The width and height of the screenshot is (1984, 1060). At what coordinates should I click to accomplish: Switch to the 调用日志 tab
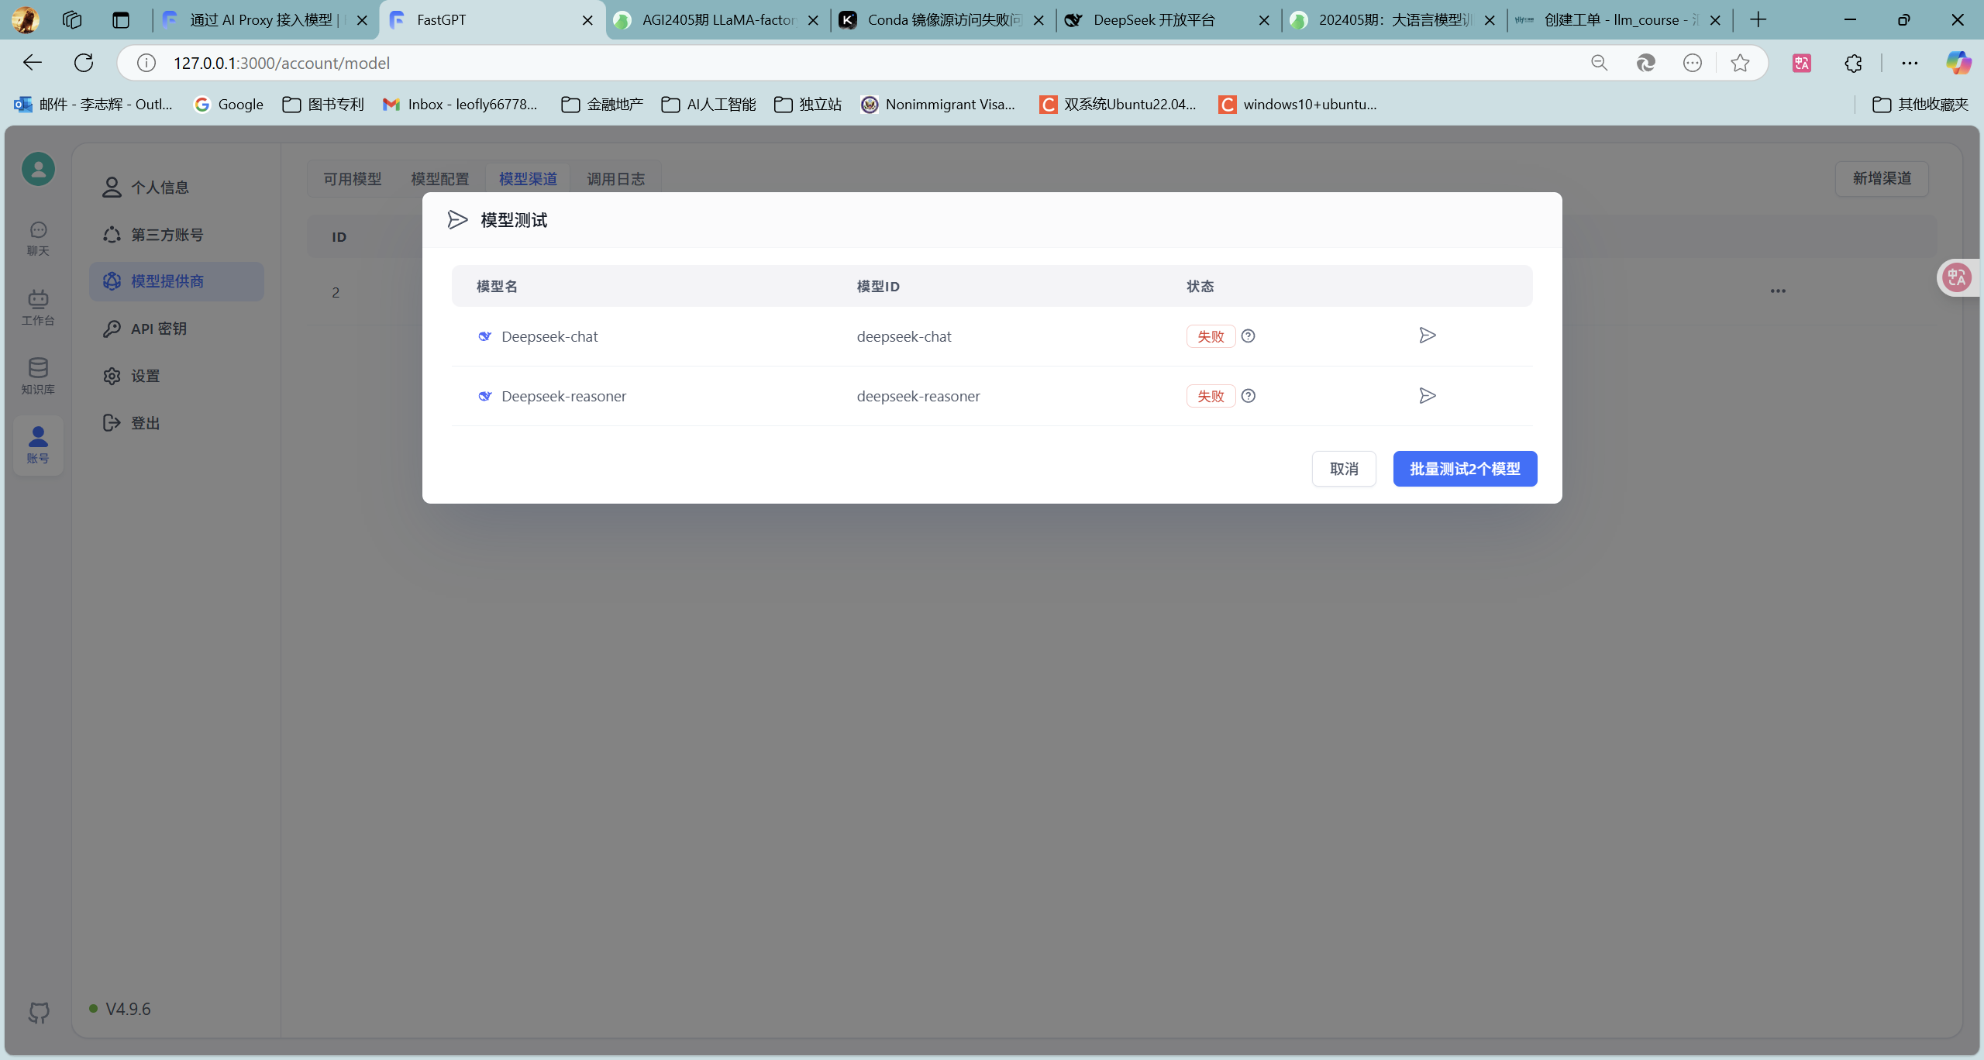click(x=615, y=179)
